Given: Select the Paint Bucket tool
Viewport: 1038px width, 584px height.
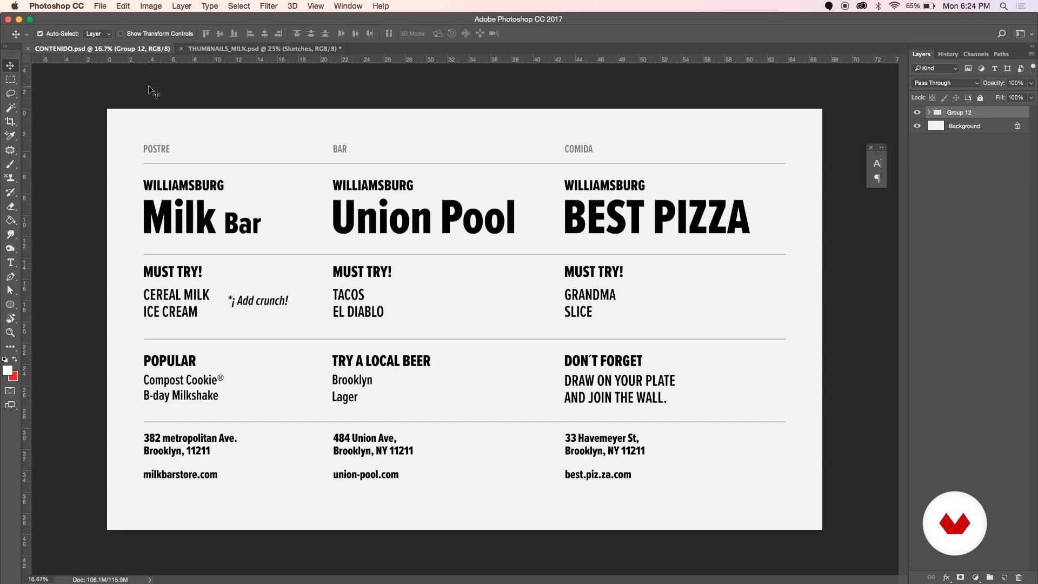Looking at the screenshot, I should tap(10, 220).
